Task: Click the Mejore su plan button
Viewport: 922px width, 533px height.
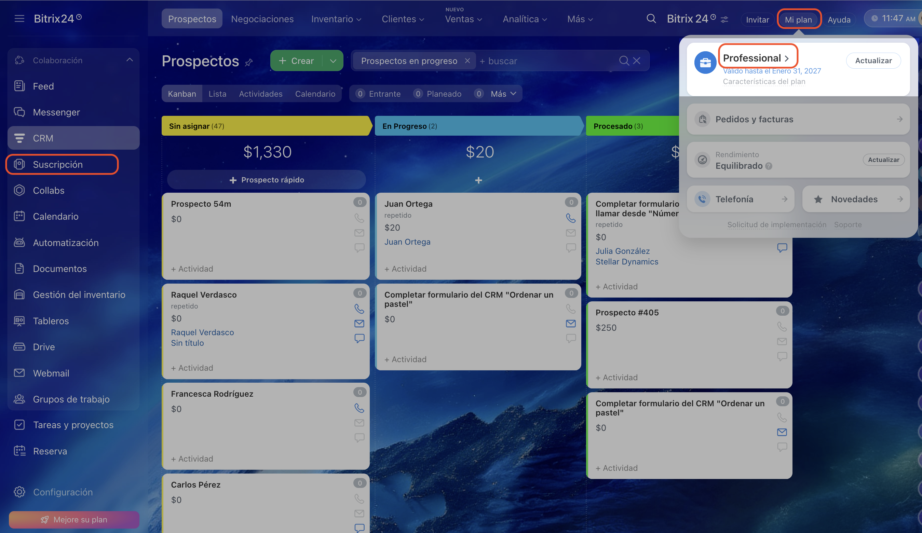Action: click(x=74, y=519)
